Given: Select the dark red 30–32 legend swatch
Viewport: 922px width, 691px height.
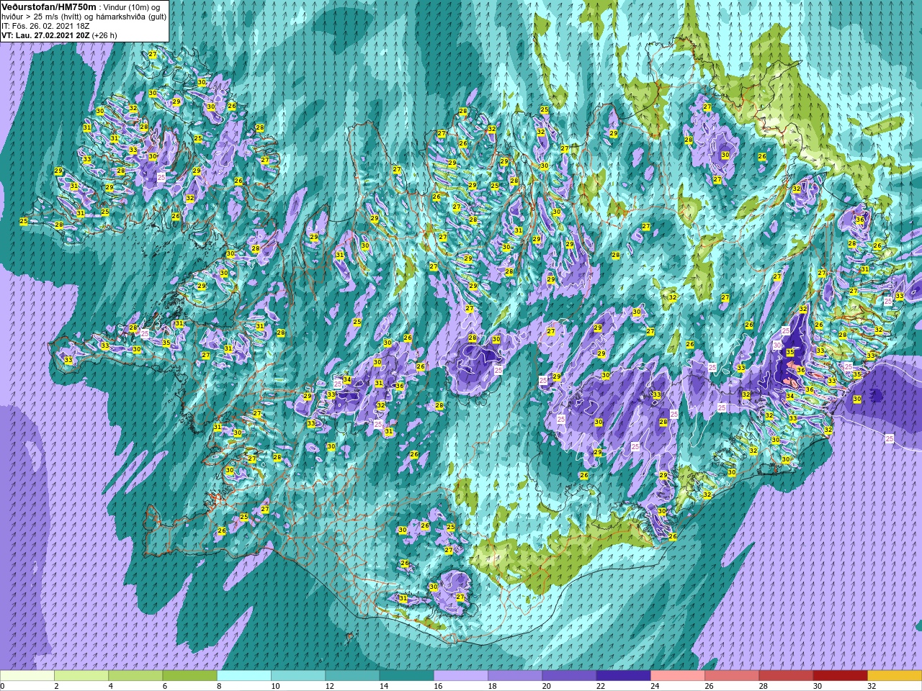Looking at the screenshot, I should 841,676.
